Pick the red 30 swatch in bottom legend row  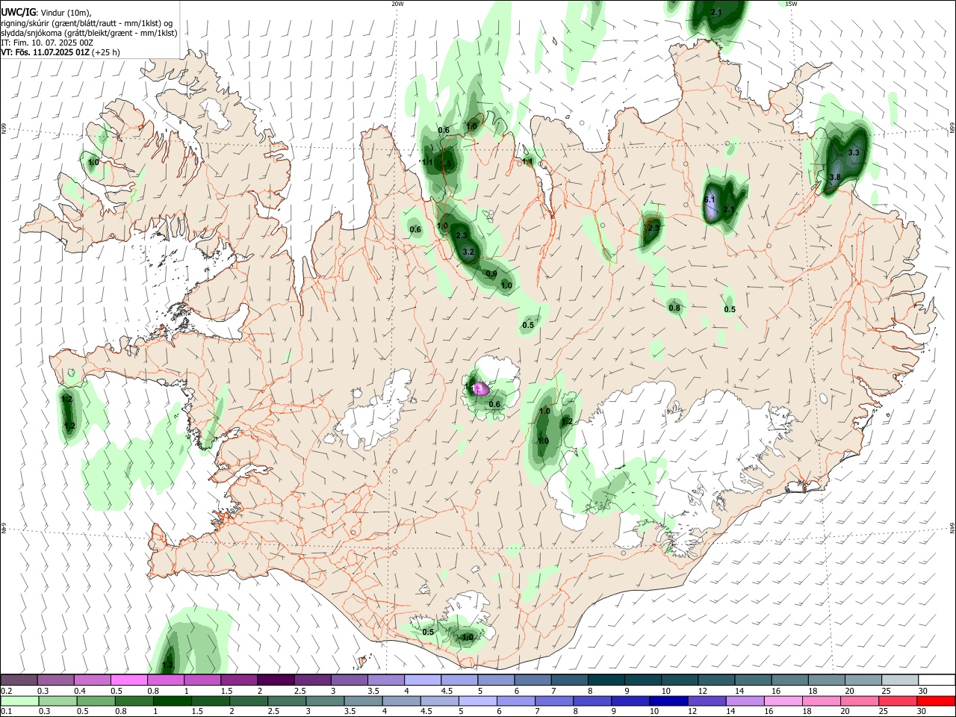937,701
